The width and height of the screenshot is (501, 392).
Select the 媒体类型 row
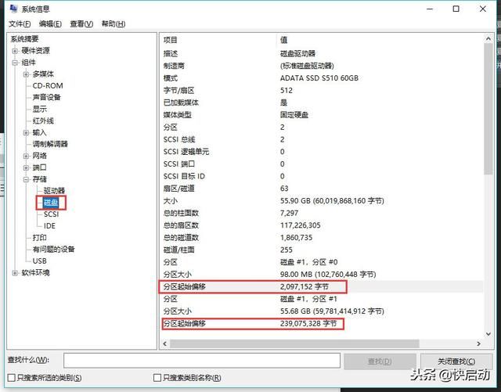pos(322,115)
